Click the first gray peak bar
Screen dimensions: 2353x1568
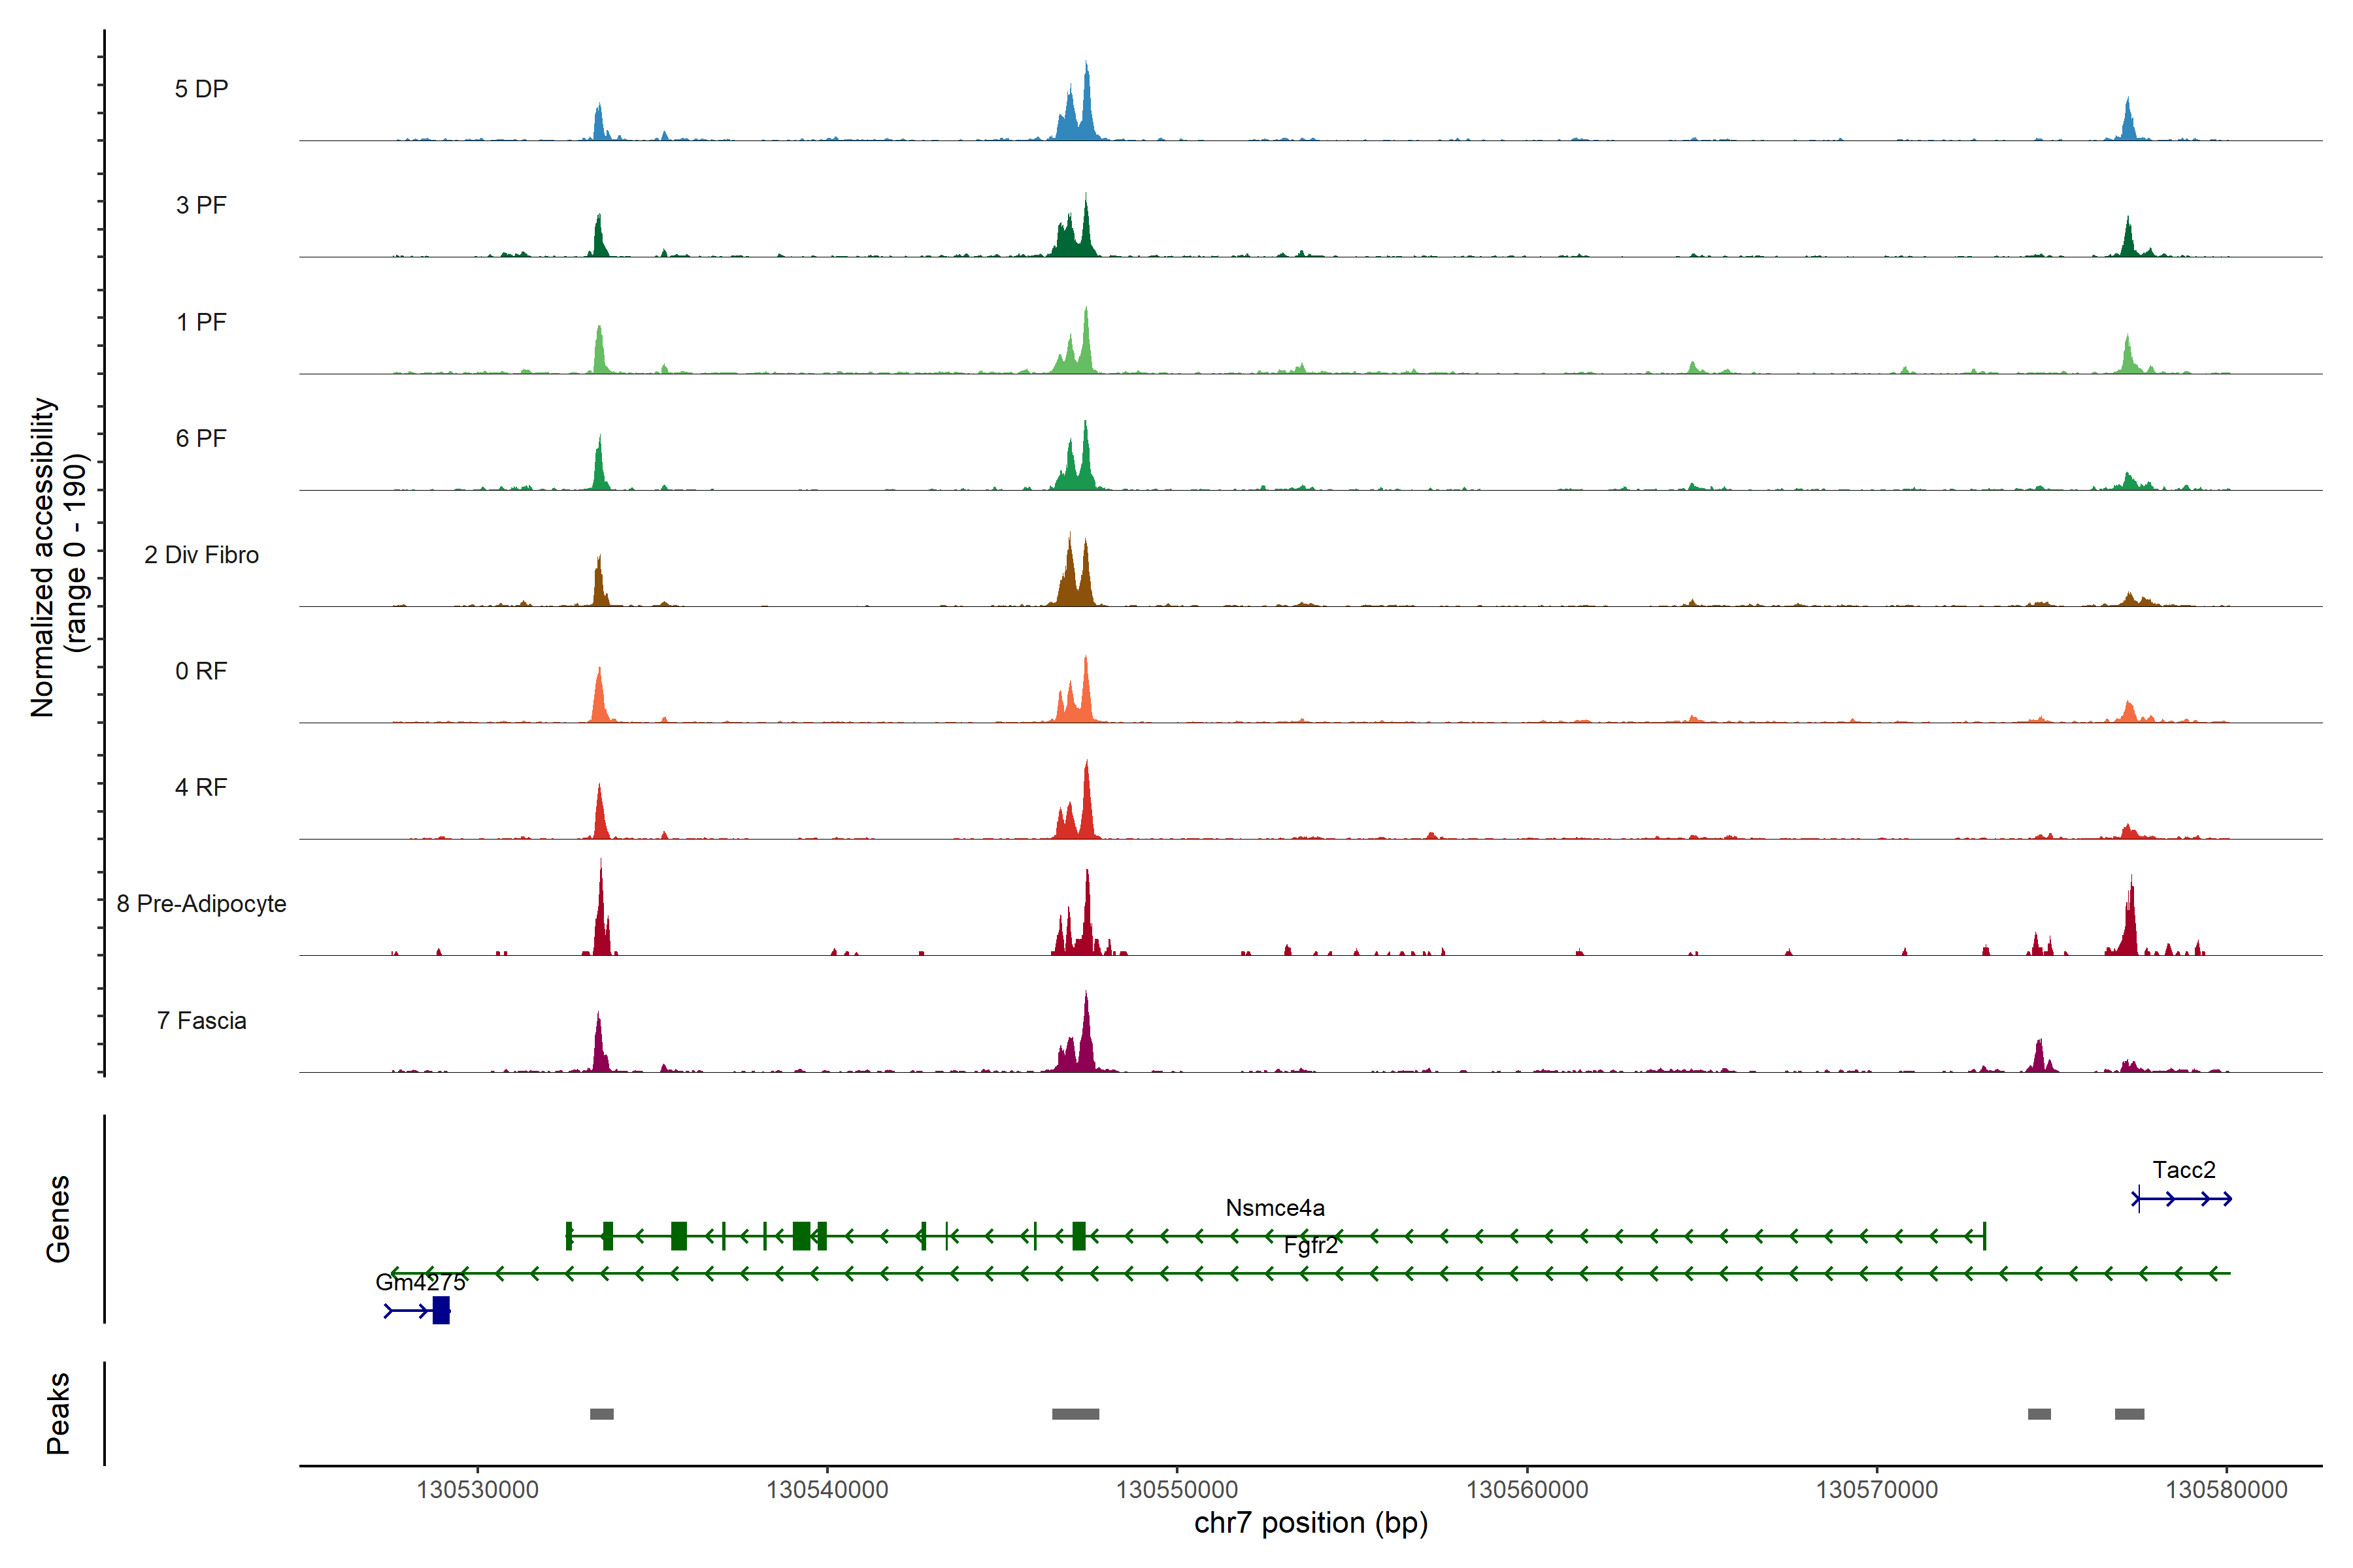(x=601, y=1413)
